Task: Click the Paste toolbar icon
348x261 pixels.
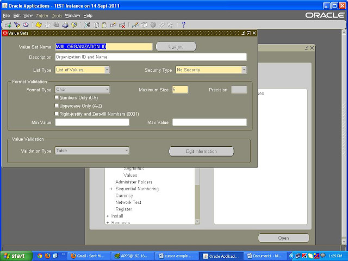Action: coord(104,25)
